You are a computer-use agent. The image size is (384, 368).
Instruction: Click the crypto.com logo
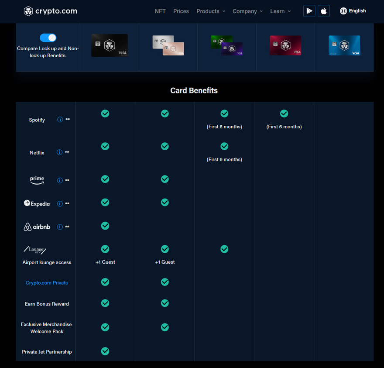click(x=50, y=11)
